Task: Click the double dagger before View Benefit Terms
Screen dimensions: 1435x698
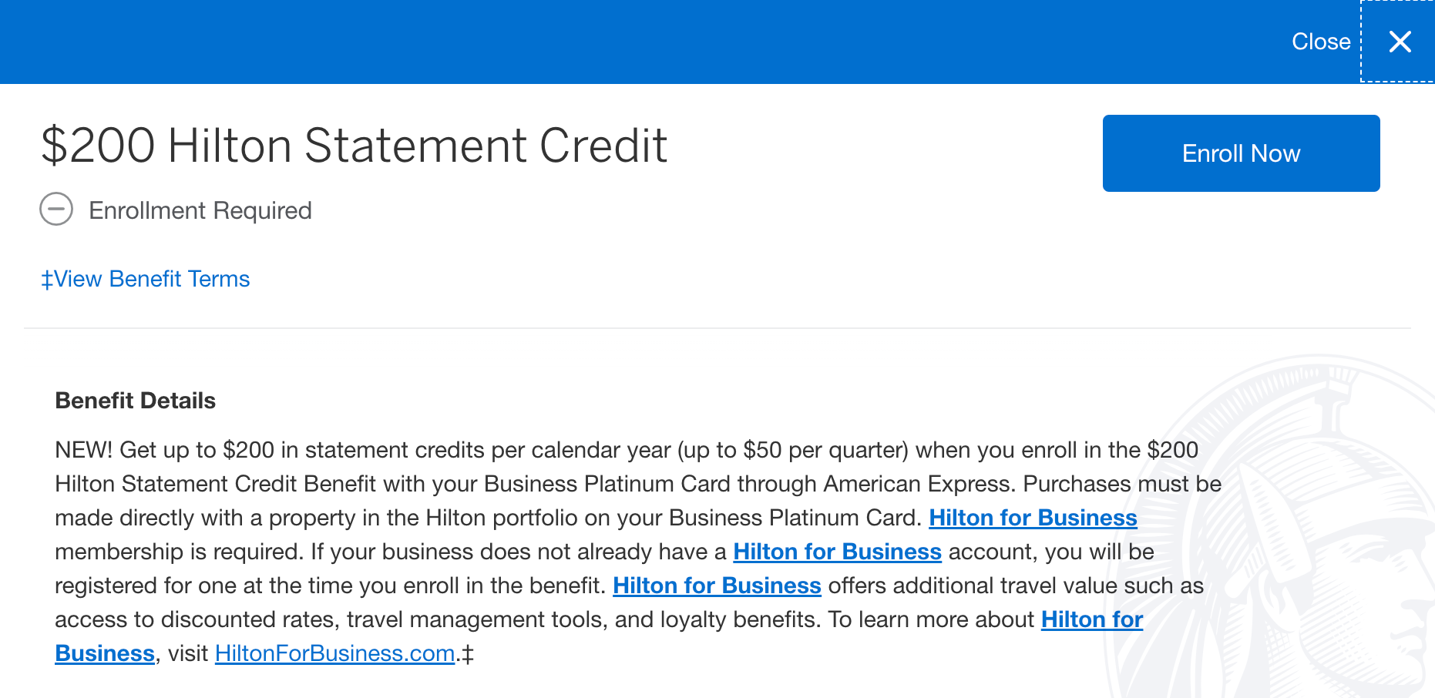Action: [x=47, y=279]
